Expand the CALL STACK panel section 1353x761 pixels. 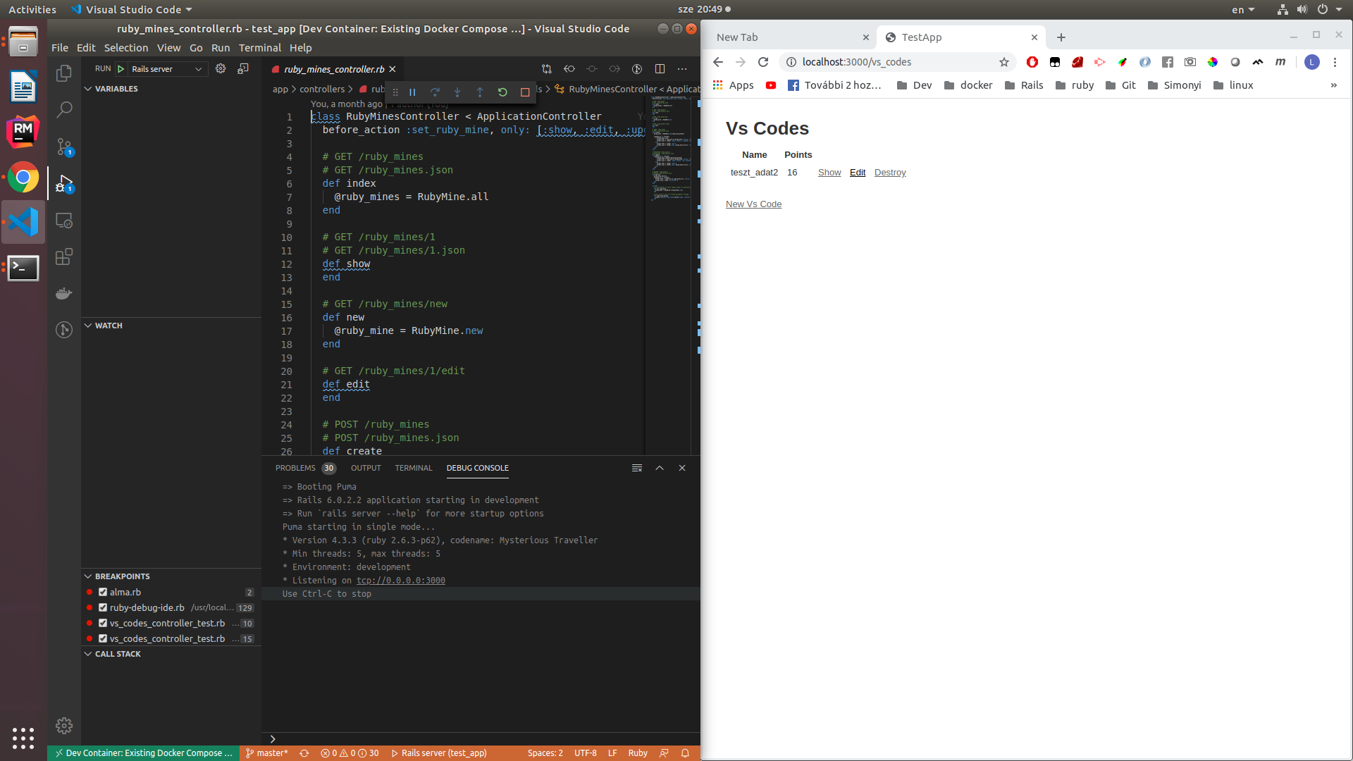(118, 654)
